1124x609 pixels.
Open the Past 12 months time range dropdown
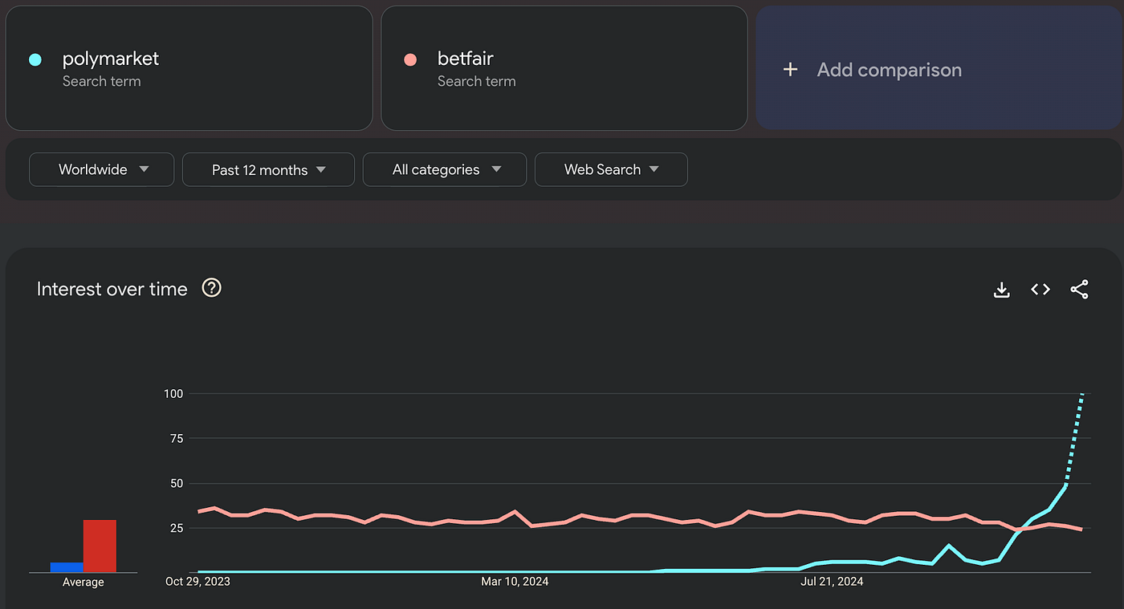point(269,169)
